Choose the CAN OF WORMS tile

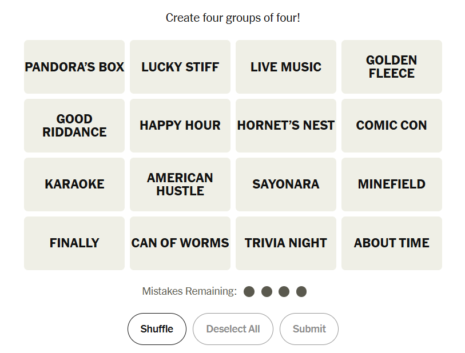tap(180, 243)
